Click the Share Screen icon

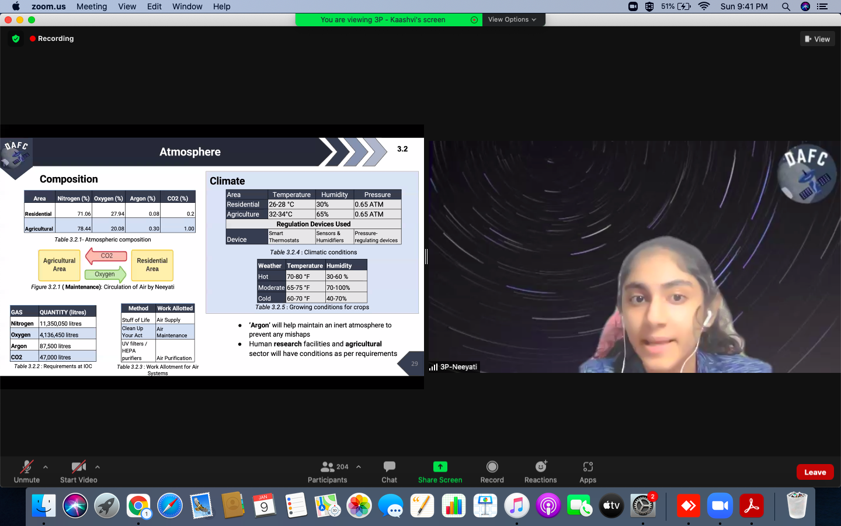coord(440,466)
